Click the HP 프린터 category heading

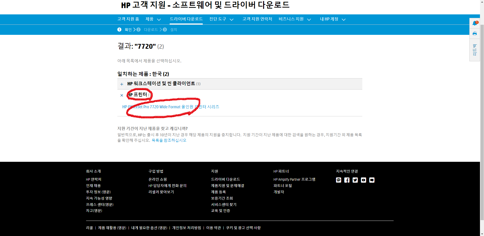pyautogui.click(x=137, y=95)
